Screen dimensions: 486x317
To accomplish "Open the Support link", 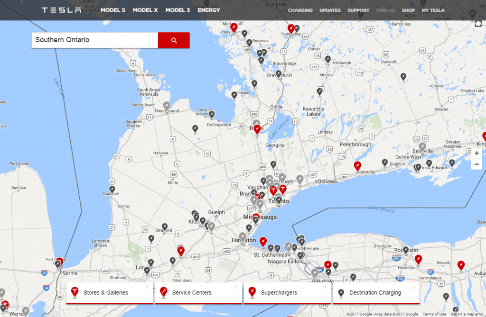I will [358, 10].
